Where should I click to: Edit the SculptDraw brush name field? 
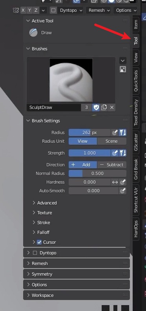pyautogui.click(x=54, y=107)
